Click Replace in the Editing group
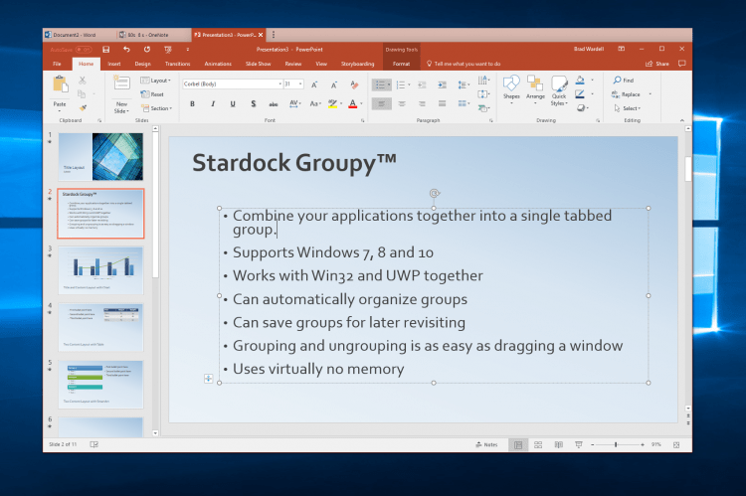This screenshot has height=496, width=746. pyautogui.click(x=630, y=94)
